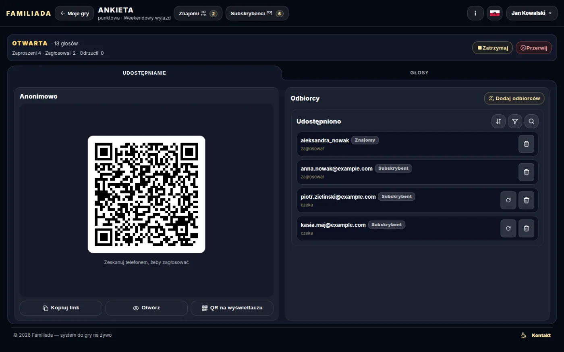Select aleksandra_nowak recipient name

coord(325,140)
